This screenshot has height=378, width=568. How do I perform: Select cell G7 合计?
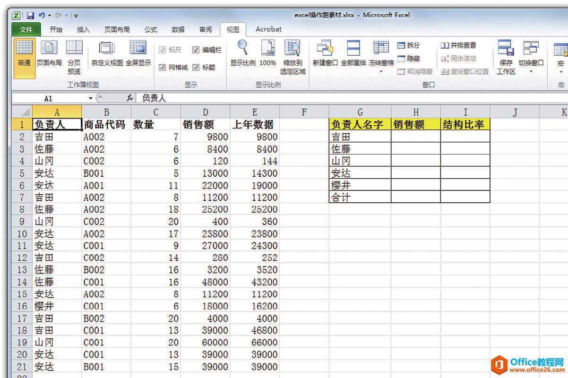coord(360,197)
